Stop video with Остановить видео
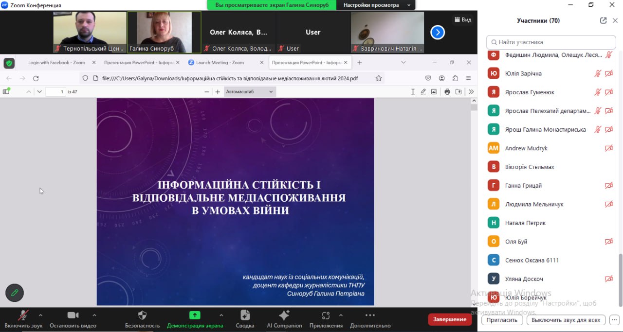Screen dimensions: 623x332 73,319
